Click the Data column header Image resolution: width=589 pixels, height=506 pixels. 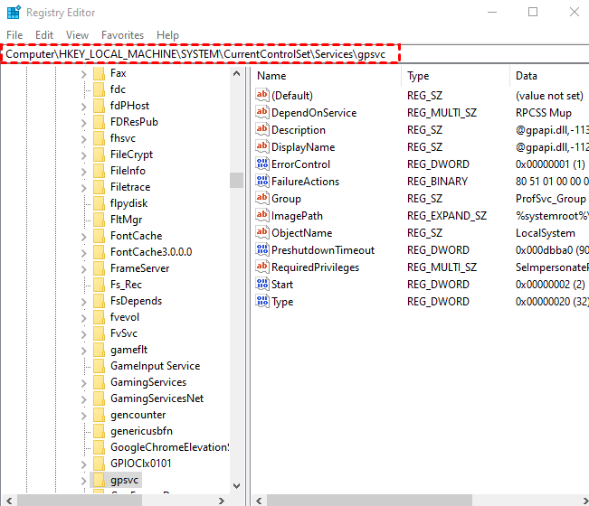(549, 76)
